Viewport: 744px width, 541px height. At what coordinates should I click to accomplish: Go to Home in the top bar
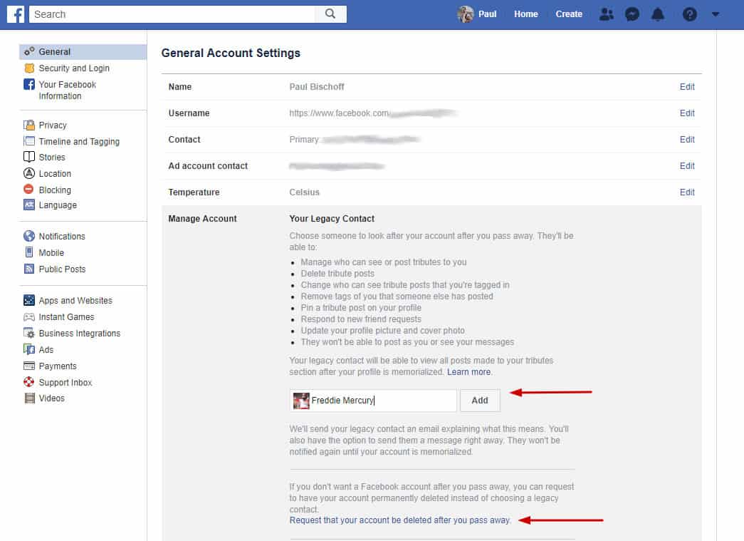[525, 14]
